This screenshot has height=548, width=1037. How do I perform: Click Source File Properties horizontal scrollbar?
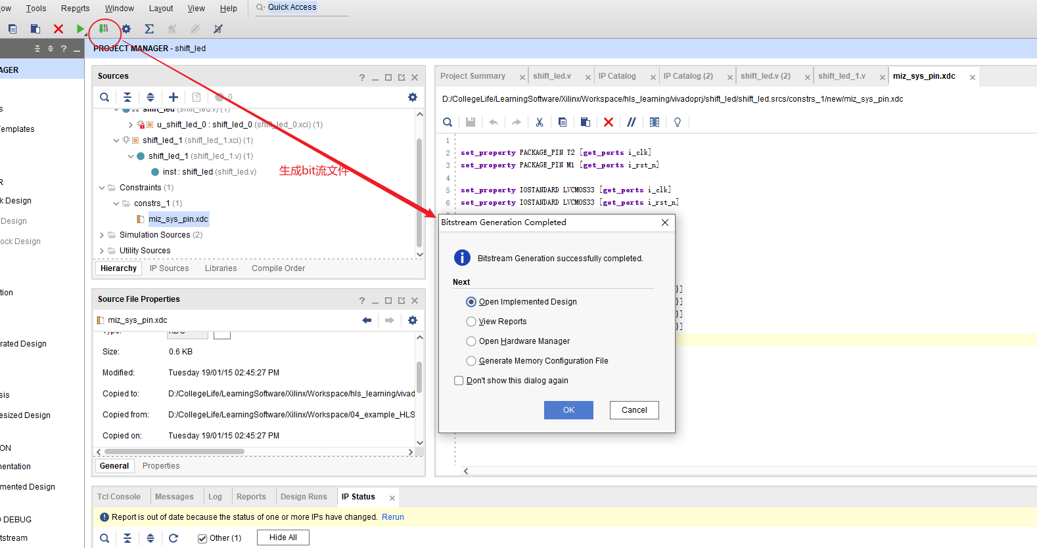[174, 452]
